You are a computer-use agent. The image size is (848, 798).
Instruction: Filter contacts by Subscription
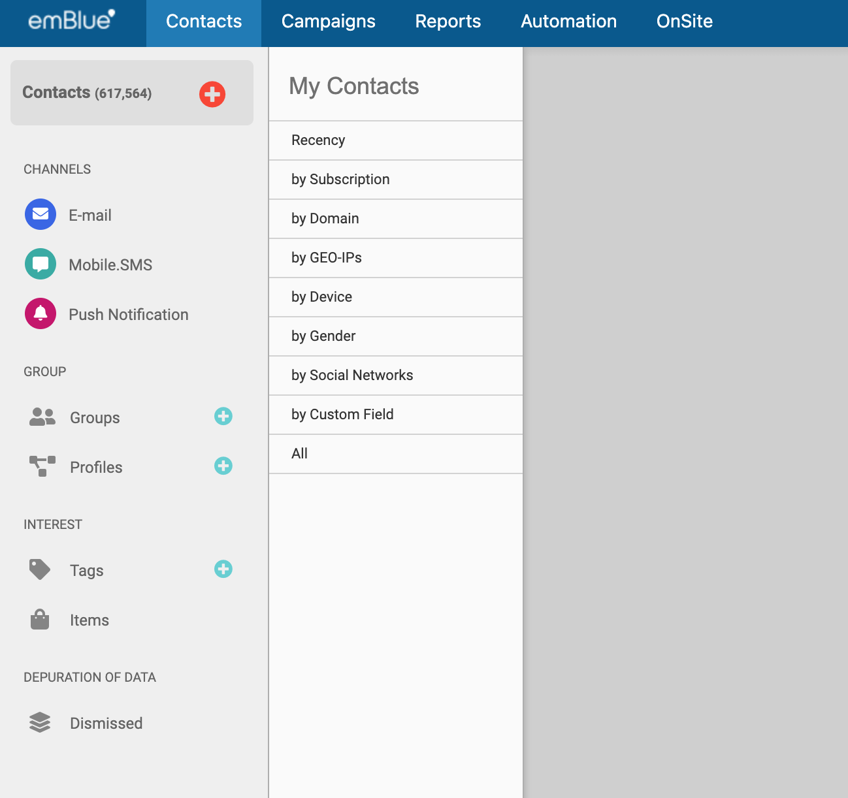point(340,180)
